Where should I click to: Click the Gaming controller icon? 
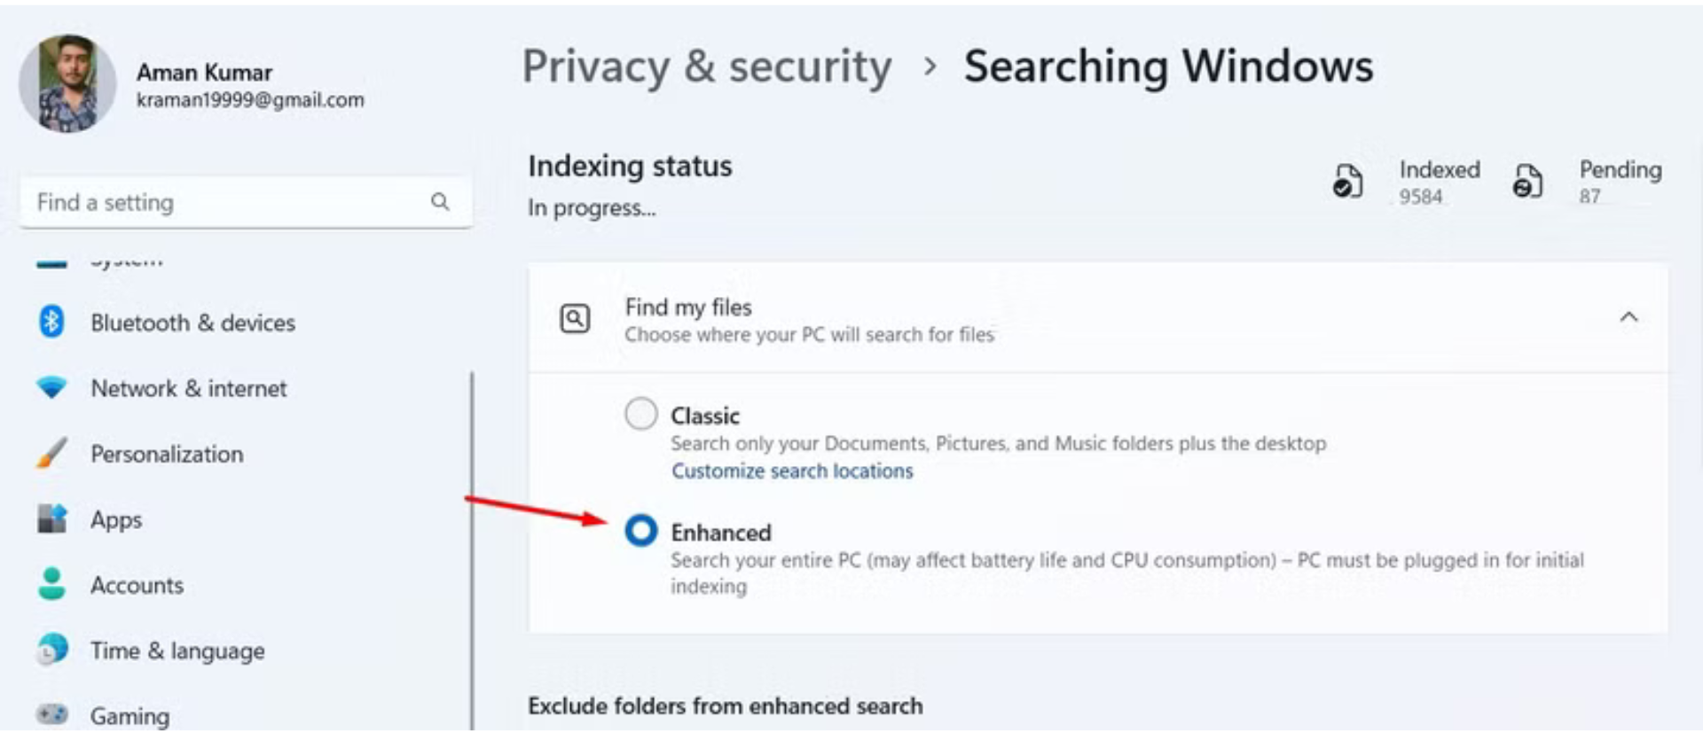[51, 714]
